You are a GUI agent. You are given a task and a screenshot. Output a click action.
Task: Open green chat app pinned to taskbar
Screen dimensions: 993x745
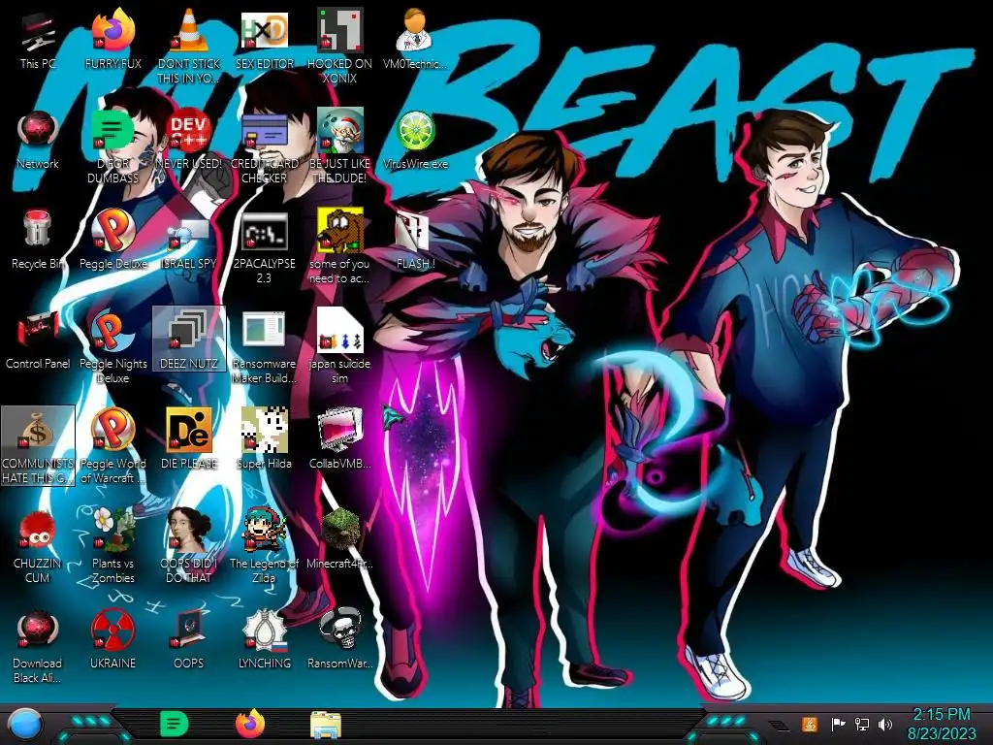click(x=175, y=724)
